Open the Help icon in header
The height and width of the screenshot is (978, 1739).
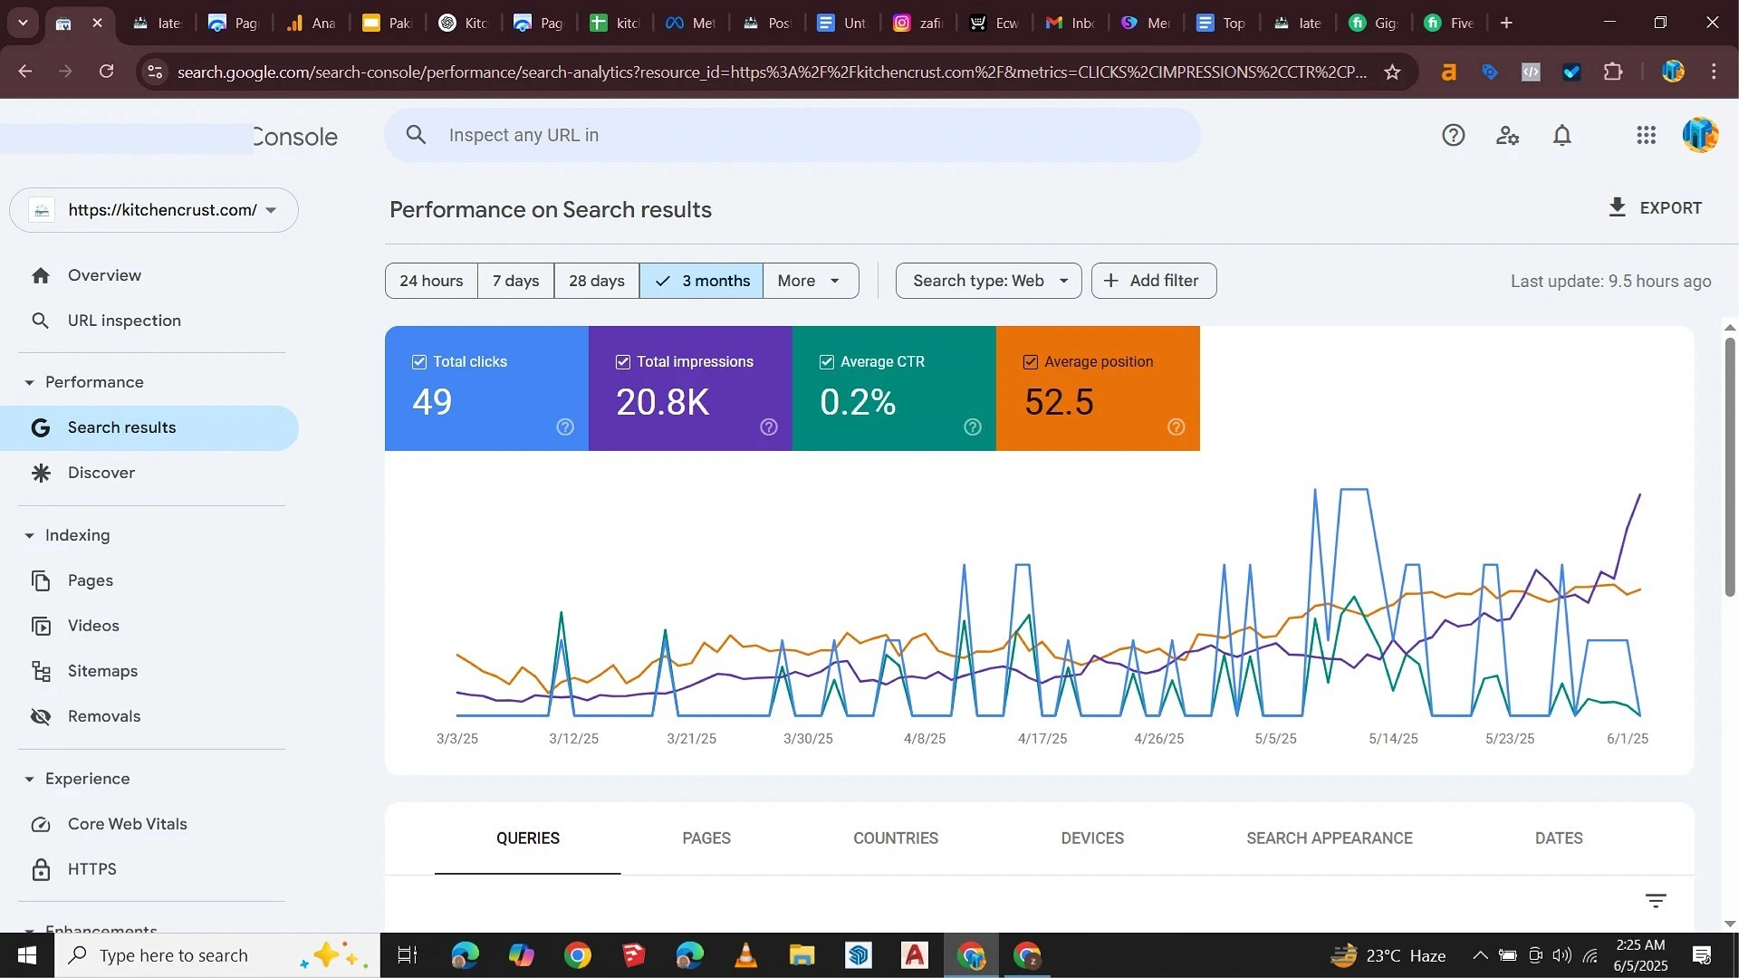[x=1453, y=136]
